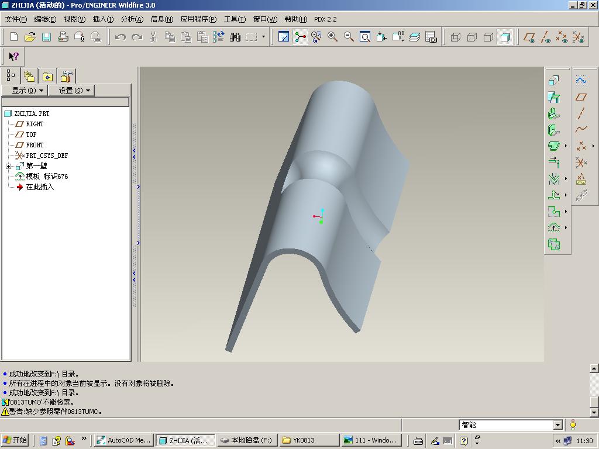Refit the model to the screen
This screenshot has height=449, width=599.
click(365, 37)
